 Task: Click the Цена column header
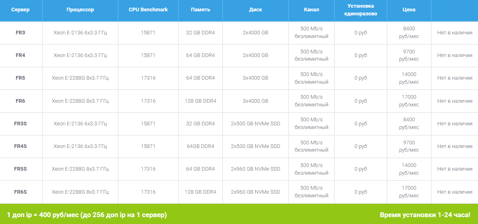[x=409, y=10]
